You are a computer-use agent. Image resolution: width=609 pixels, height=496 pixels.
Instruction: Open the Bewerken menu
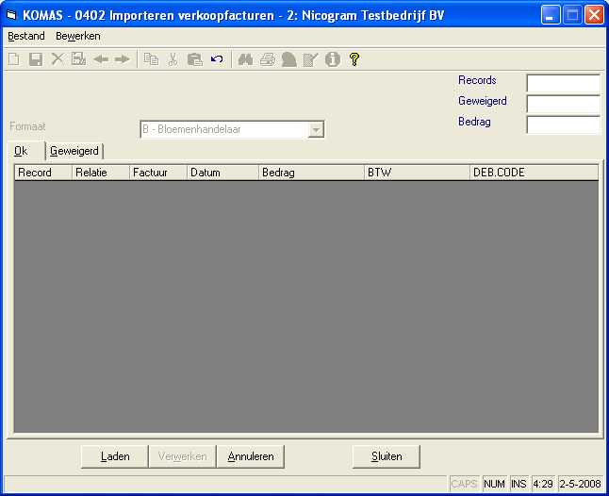78,36
